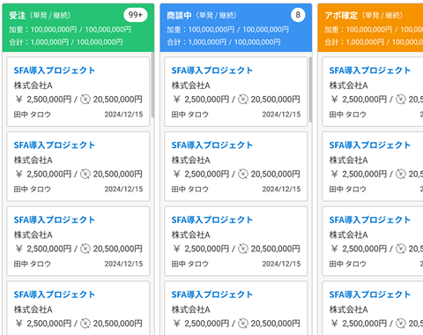Click the recurring-amount clock icon on third 商談中 card
Screen dimensions: 423x335
[x=243, y=249]
